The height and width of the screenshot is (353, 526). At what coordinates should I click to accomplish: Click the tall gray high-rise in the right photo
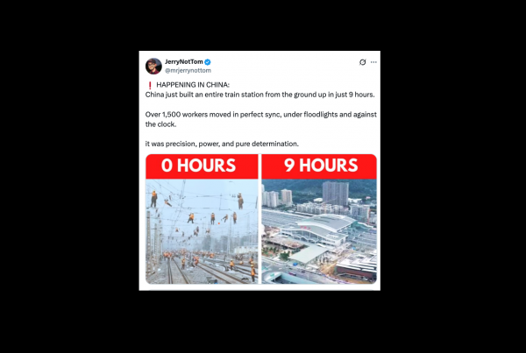[336, 193]
